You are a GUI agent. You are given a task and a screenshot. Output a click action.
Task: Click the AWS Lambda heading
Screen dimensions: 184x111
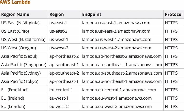[15, 2]
